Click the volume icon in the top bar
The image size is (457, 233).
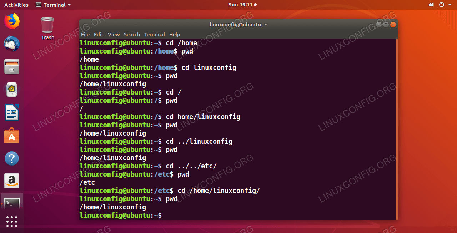click(431, 5)
